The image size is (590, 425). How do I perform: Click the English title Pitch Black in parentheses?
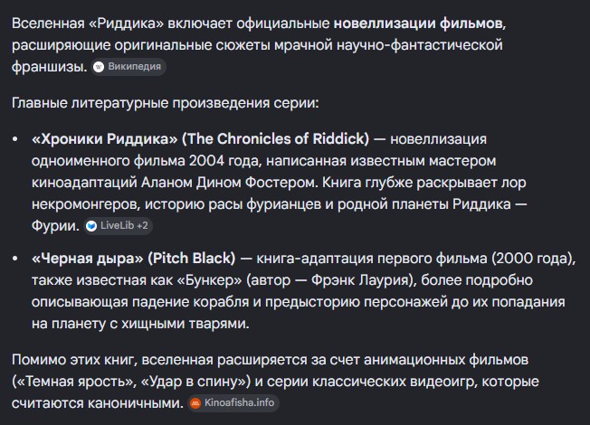(192, 259)
